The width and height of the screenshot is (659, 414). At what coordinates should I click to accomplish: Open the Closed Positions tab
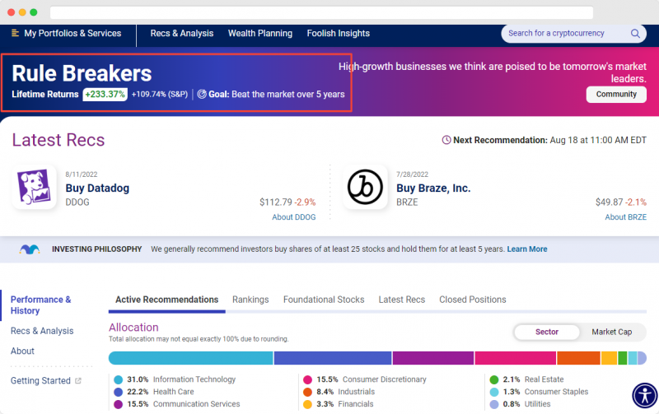pos(472,300)
